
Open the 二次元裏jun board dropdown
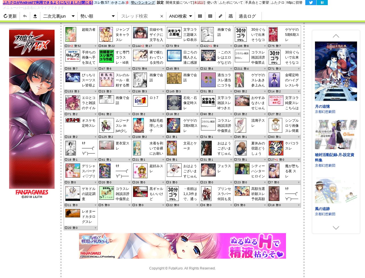(x=59, y=16)
